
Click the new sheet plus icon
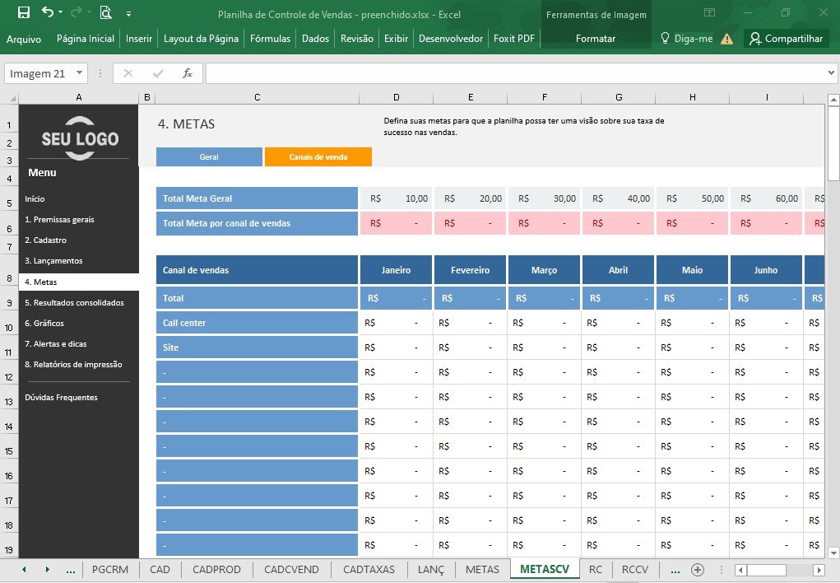click(698, 570)
